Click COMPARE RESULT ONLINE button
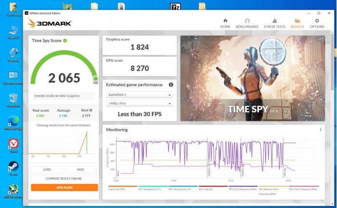 coord(64,178)
